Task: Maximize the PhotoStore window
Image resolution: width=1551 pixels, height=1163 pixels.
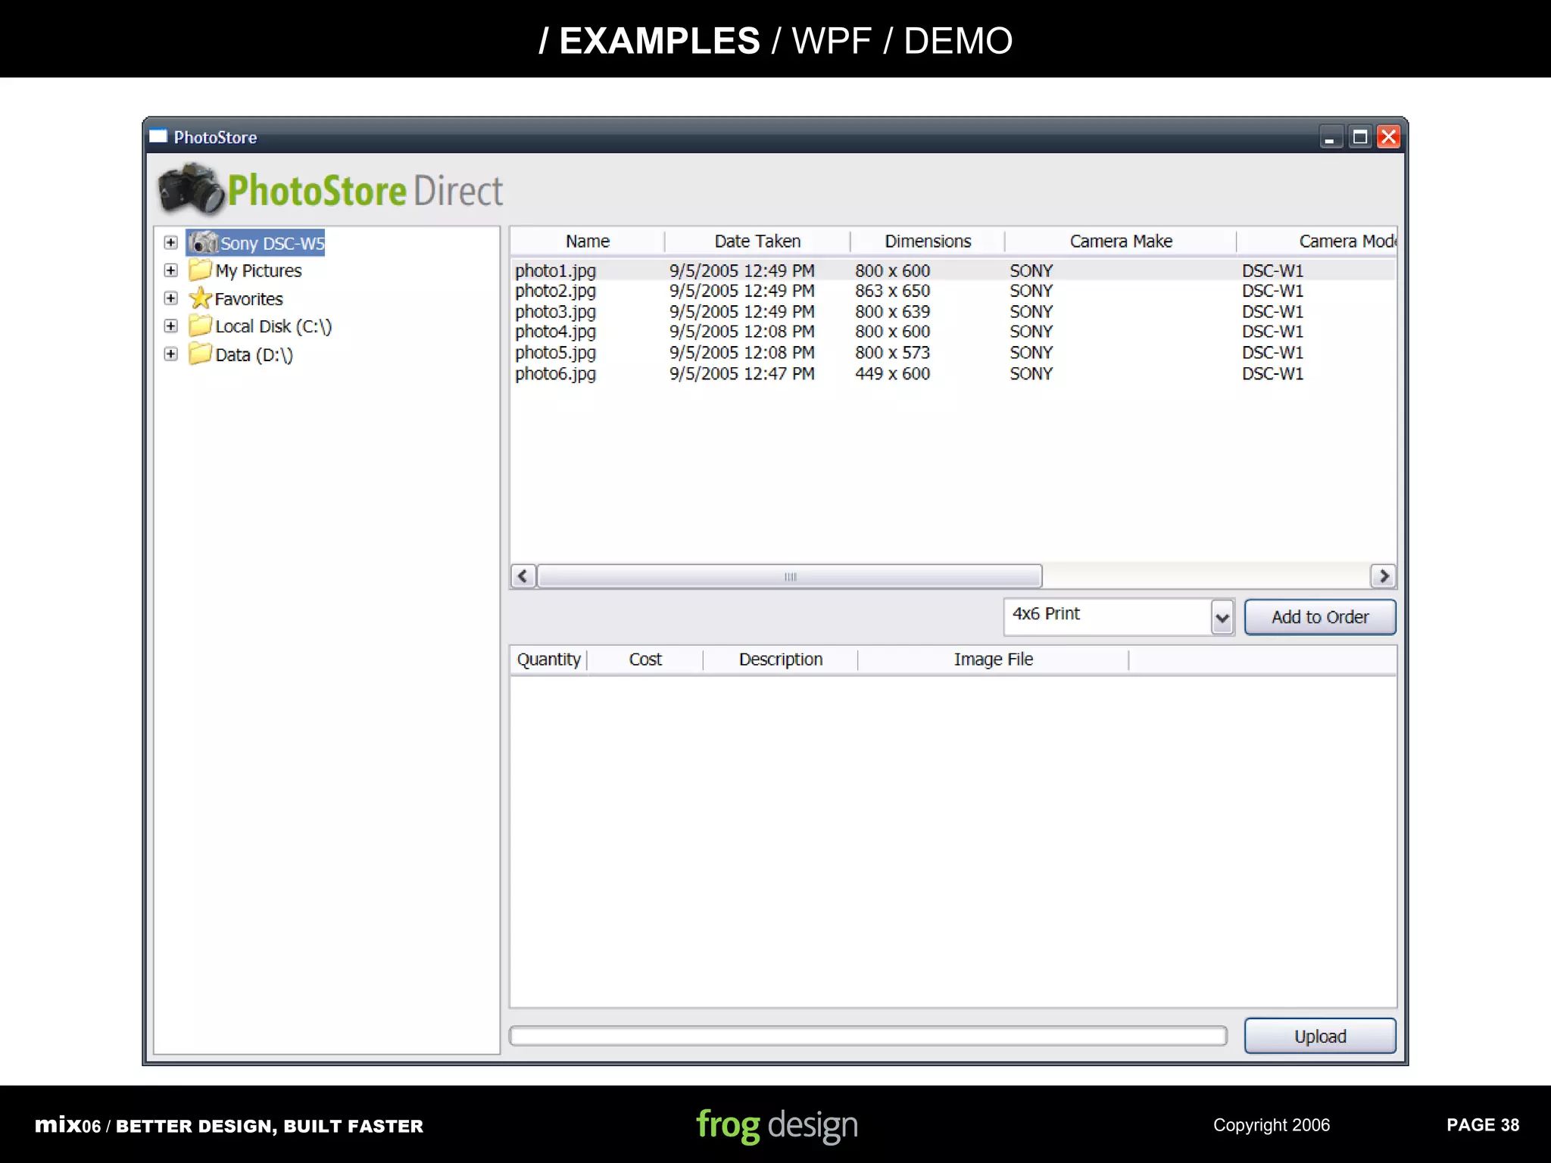Action: pyautogui.click(x=1359, y=137)
